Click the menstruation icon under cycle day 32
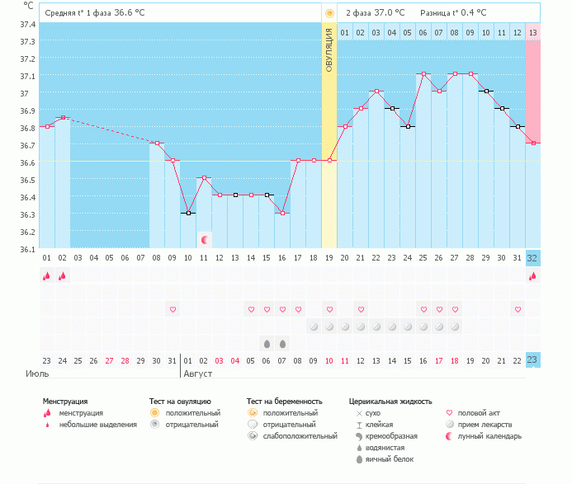Screen dimensions: 572x484 point(533,276)
